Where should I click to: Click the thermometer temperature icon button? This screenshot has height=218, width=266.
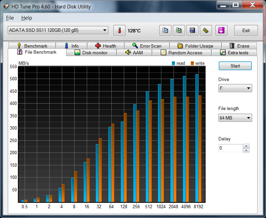119,30
